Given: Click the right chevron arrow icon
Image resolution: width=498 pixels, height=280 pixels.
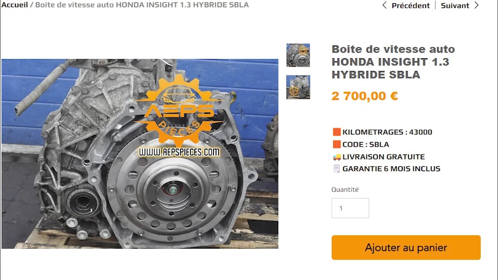Looking at the screenshot, I should (x=476, y=5).
